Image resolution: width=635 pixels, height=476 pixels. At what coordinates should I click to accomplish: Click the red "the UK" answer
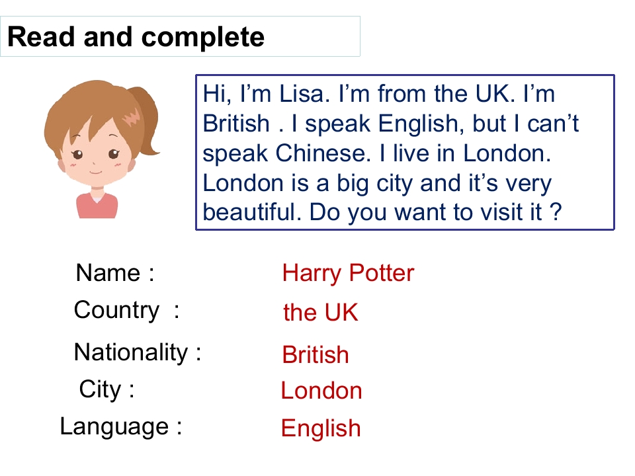tap(321, 313)
